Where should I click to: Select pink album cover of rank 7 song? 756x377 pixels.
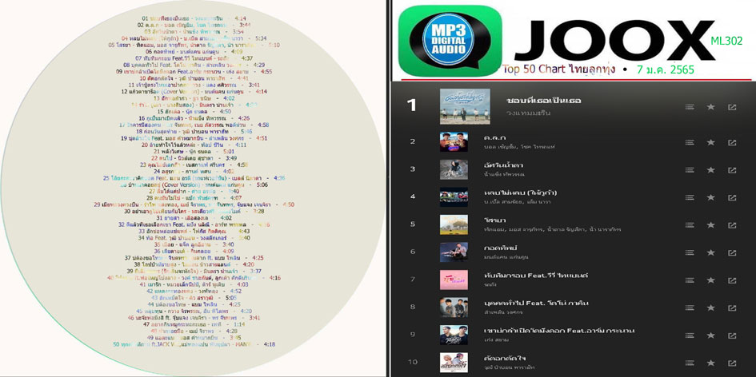coord(454,280)
